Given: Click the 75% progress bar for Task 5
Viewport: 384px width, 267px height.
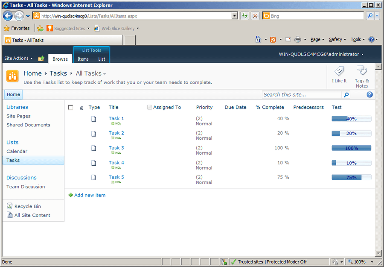Looking at the screenshot, I should [351, 177].
